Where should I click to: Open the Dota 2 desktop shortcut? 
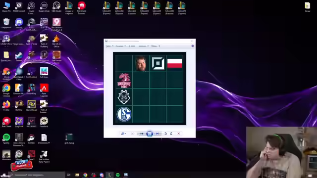31,155
